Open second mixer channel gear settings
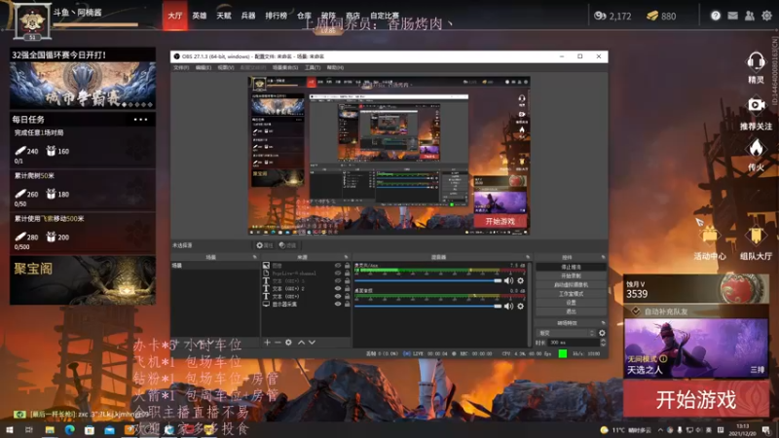779x438 pixels. point(520,306)
